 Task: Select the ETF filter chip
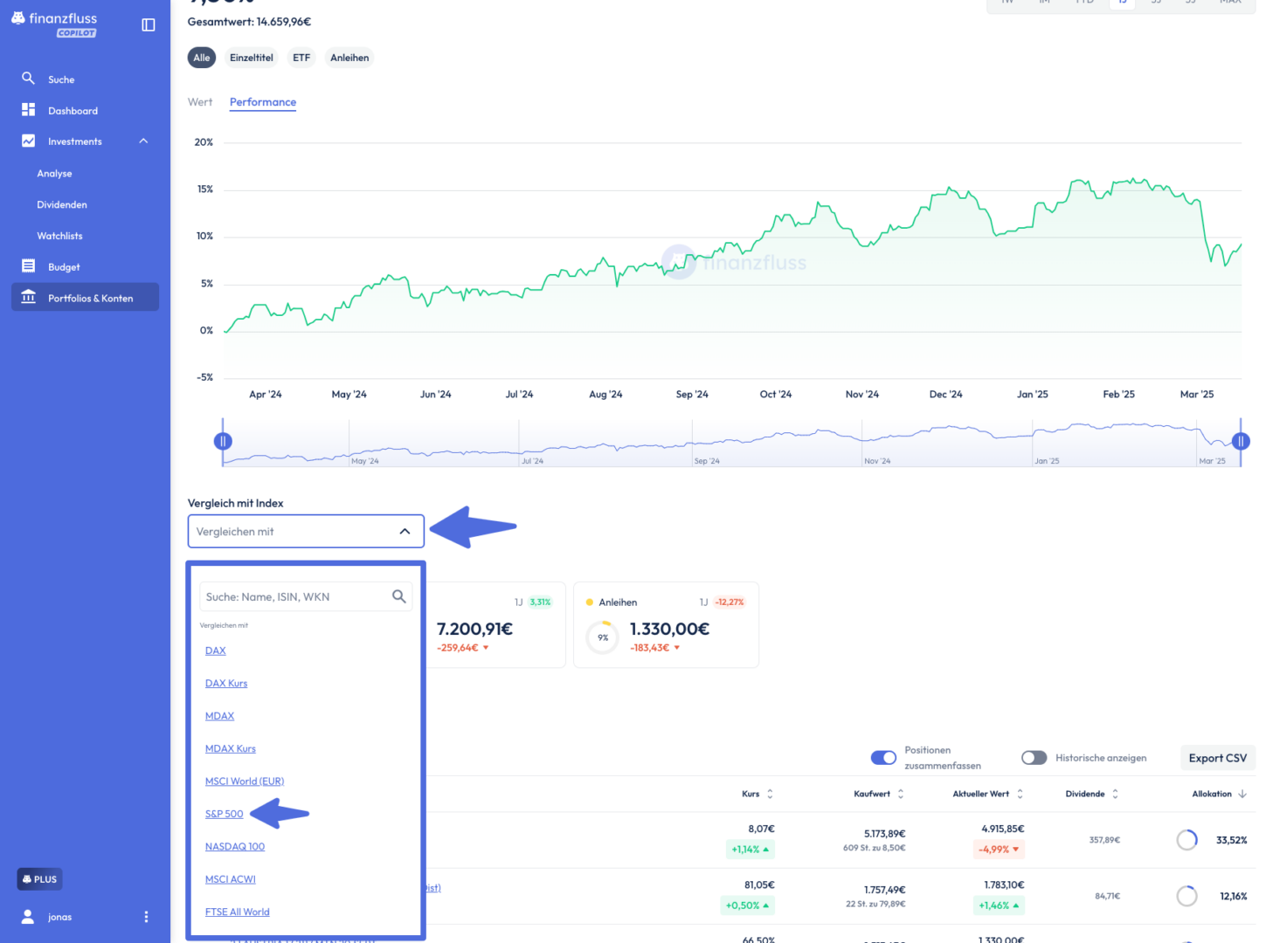pyautogui.click(x=301, y=58)
